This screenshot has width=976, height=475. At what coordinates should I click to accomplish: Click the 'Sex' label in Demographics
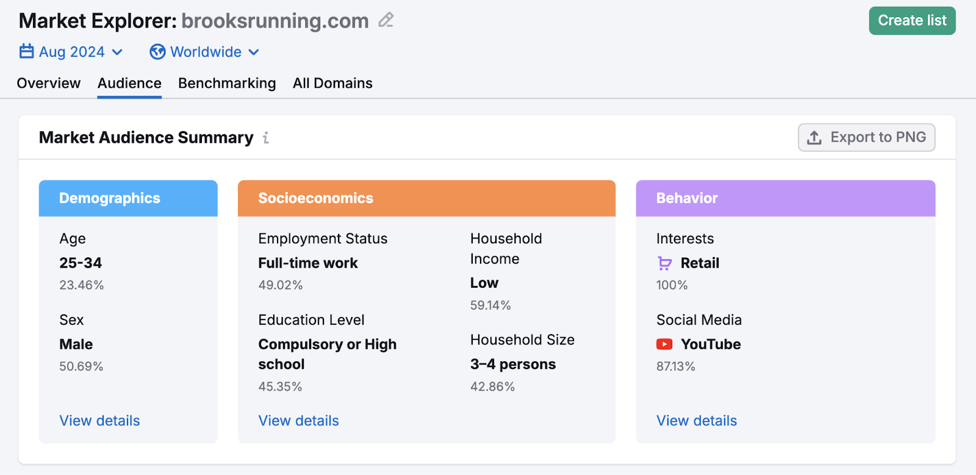click(x=71, y=320)
